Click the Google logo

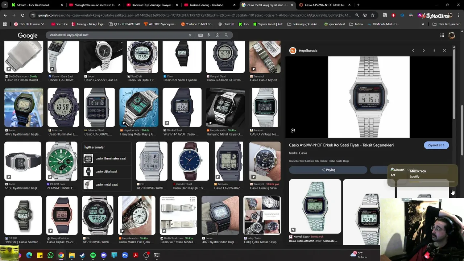pos(28,35)
